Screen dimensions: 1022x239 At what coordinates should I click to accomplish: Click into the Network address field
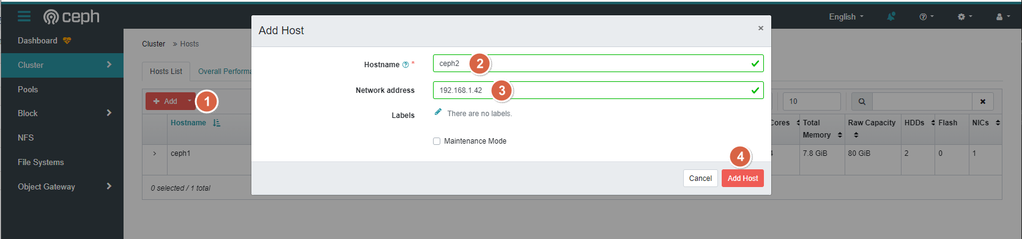tap(598, 90)
